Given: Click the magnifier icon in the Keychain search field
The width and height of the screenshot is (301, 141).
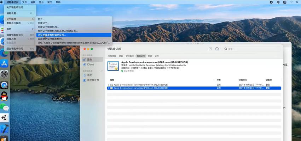Looking at the screenshot, I should [x=226, y=49].
